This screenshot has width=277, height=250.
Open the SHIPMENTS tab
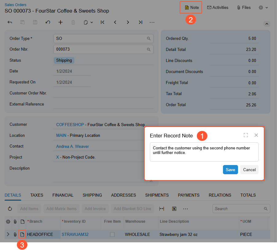coord(157,195)
